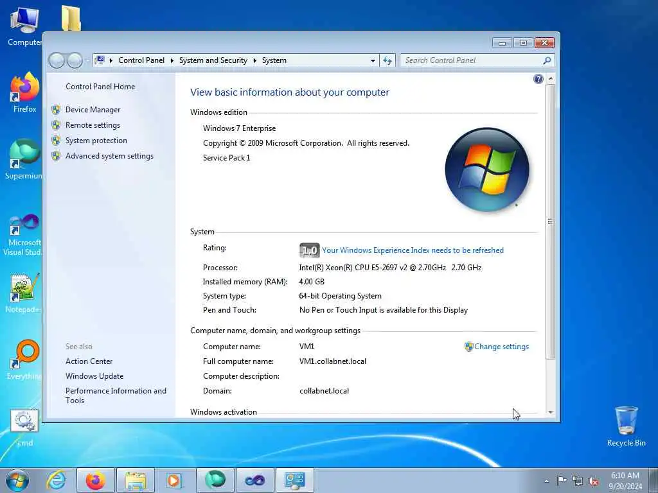The image size is (658, 493).
Task: Select the Recycle Bin icon
Action: (626, 426)
